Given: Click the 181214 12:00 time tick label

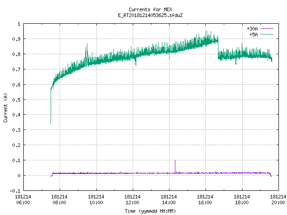Looking at the screenshot, I should point(132,199).
